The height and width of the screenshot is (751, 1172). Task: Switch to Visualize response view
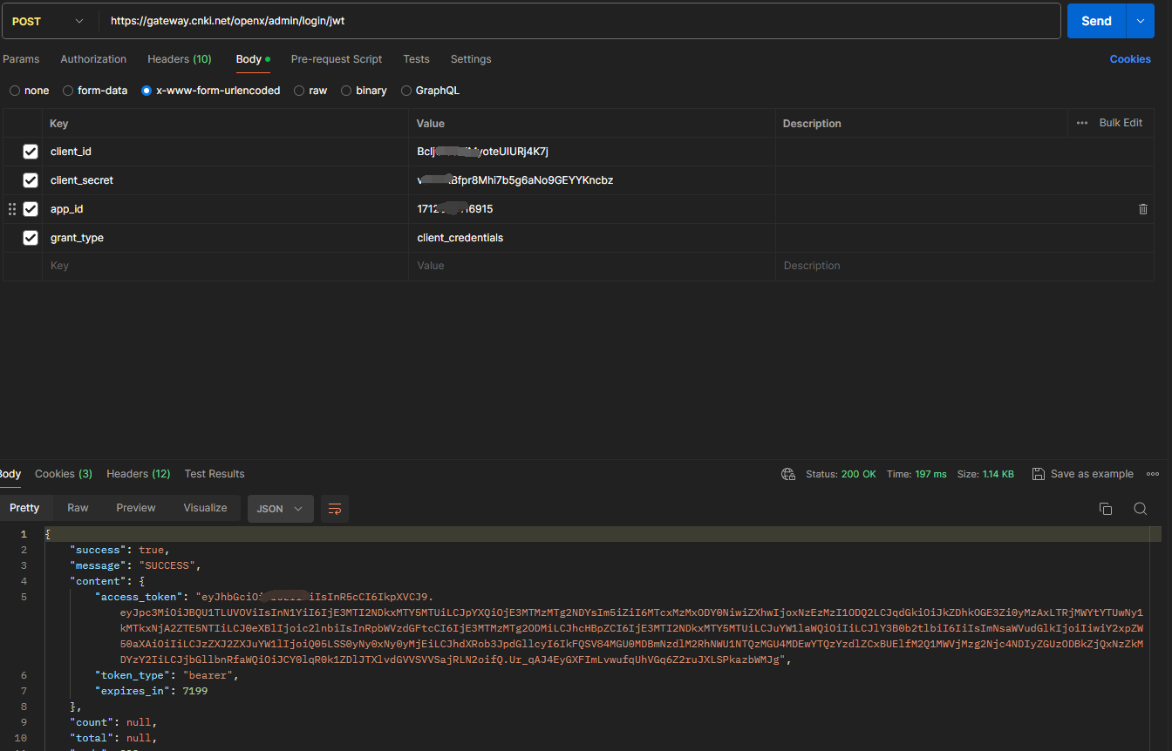point(205,508)
